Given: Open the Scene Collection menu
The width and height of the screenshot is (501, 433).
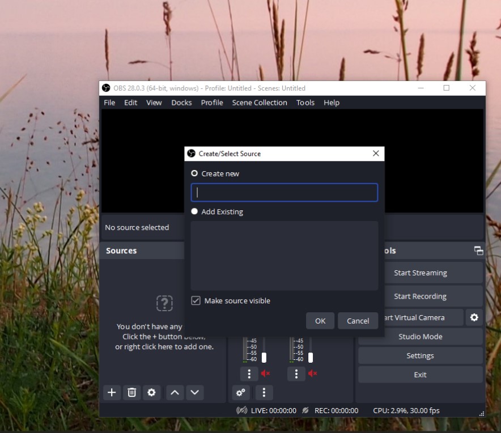Looking at the screenshot, I should click(259, 103).
